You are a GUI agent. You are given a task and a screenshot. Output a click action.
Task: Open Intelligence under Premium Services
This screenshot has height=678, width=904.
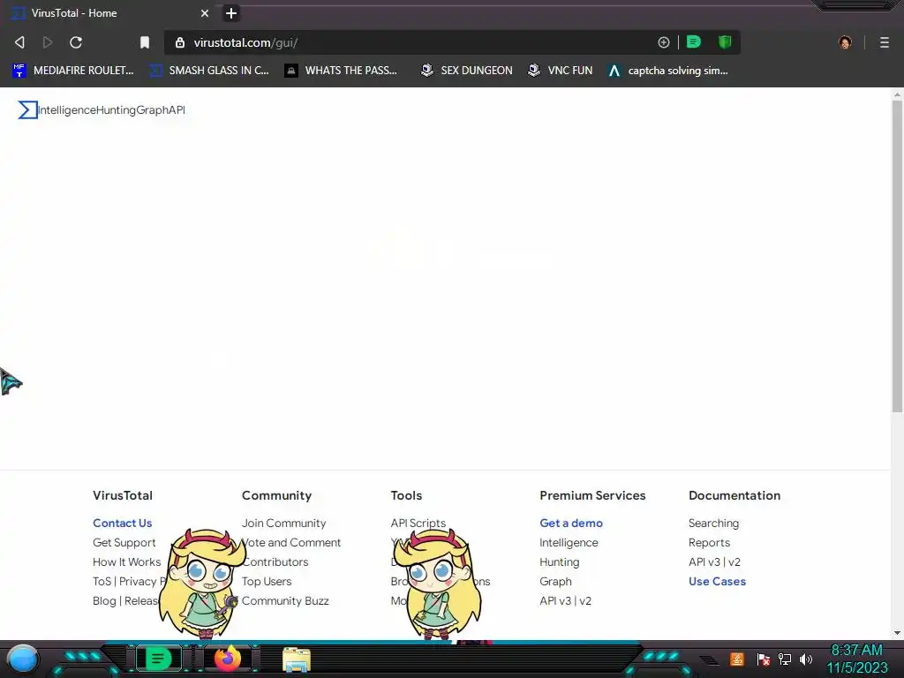point(569,543)
